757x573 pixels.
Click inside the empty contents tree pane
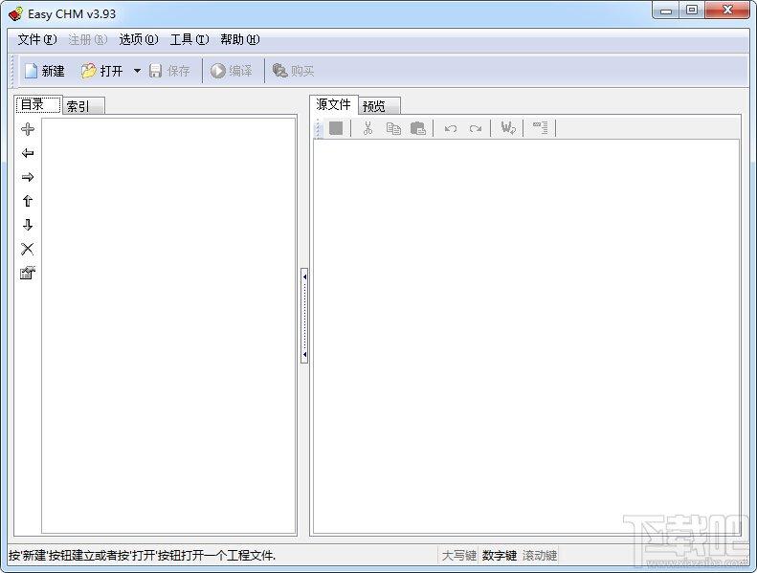pos(169,326)
